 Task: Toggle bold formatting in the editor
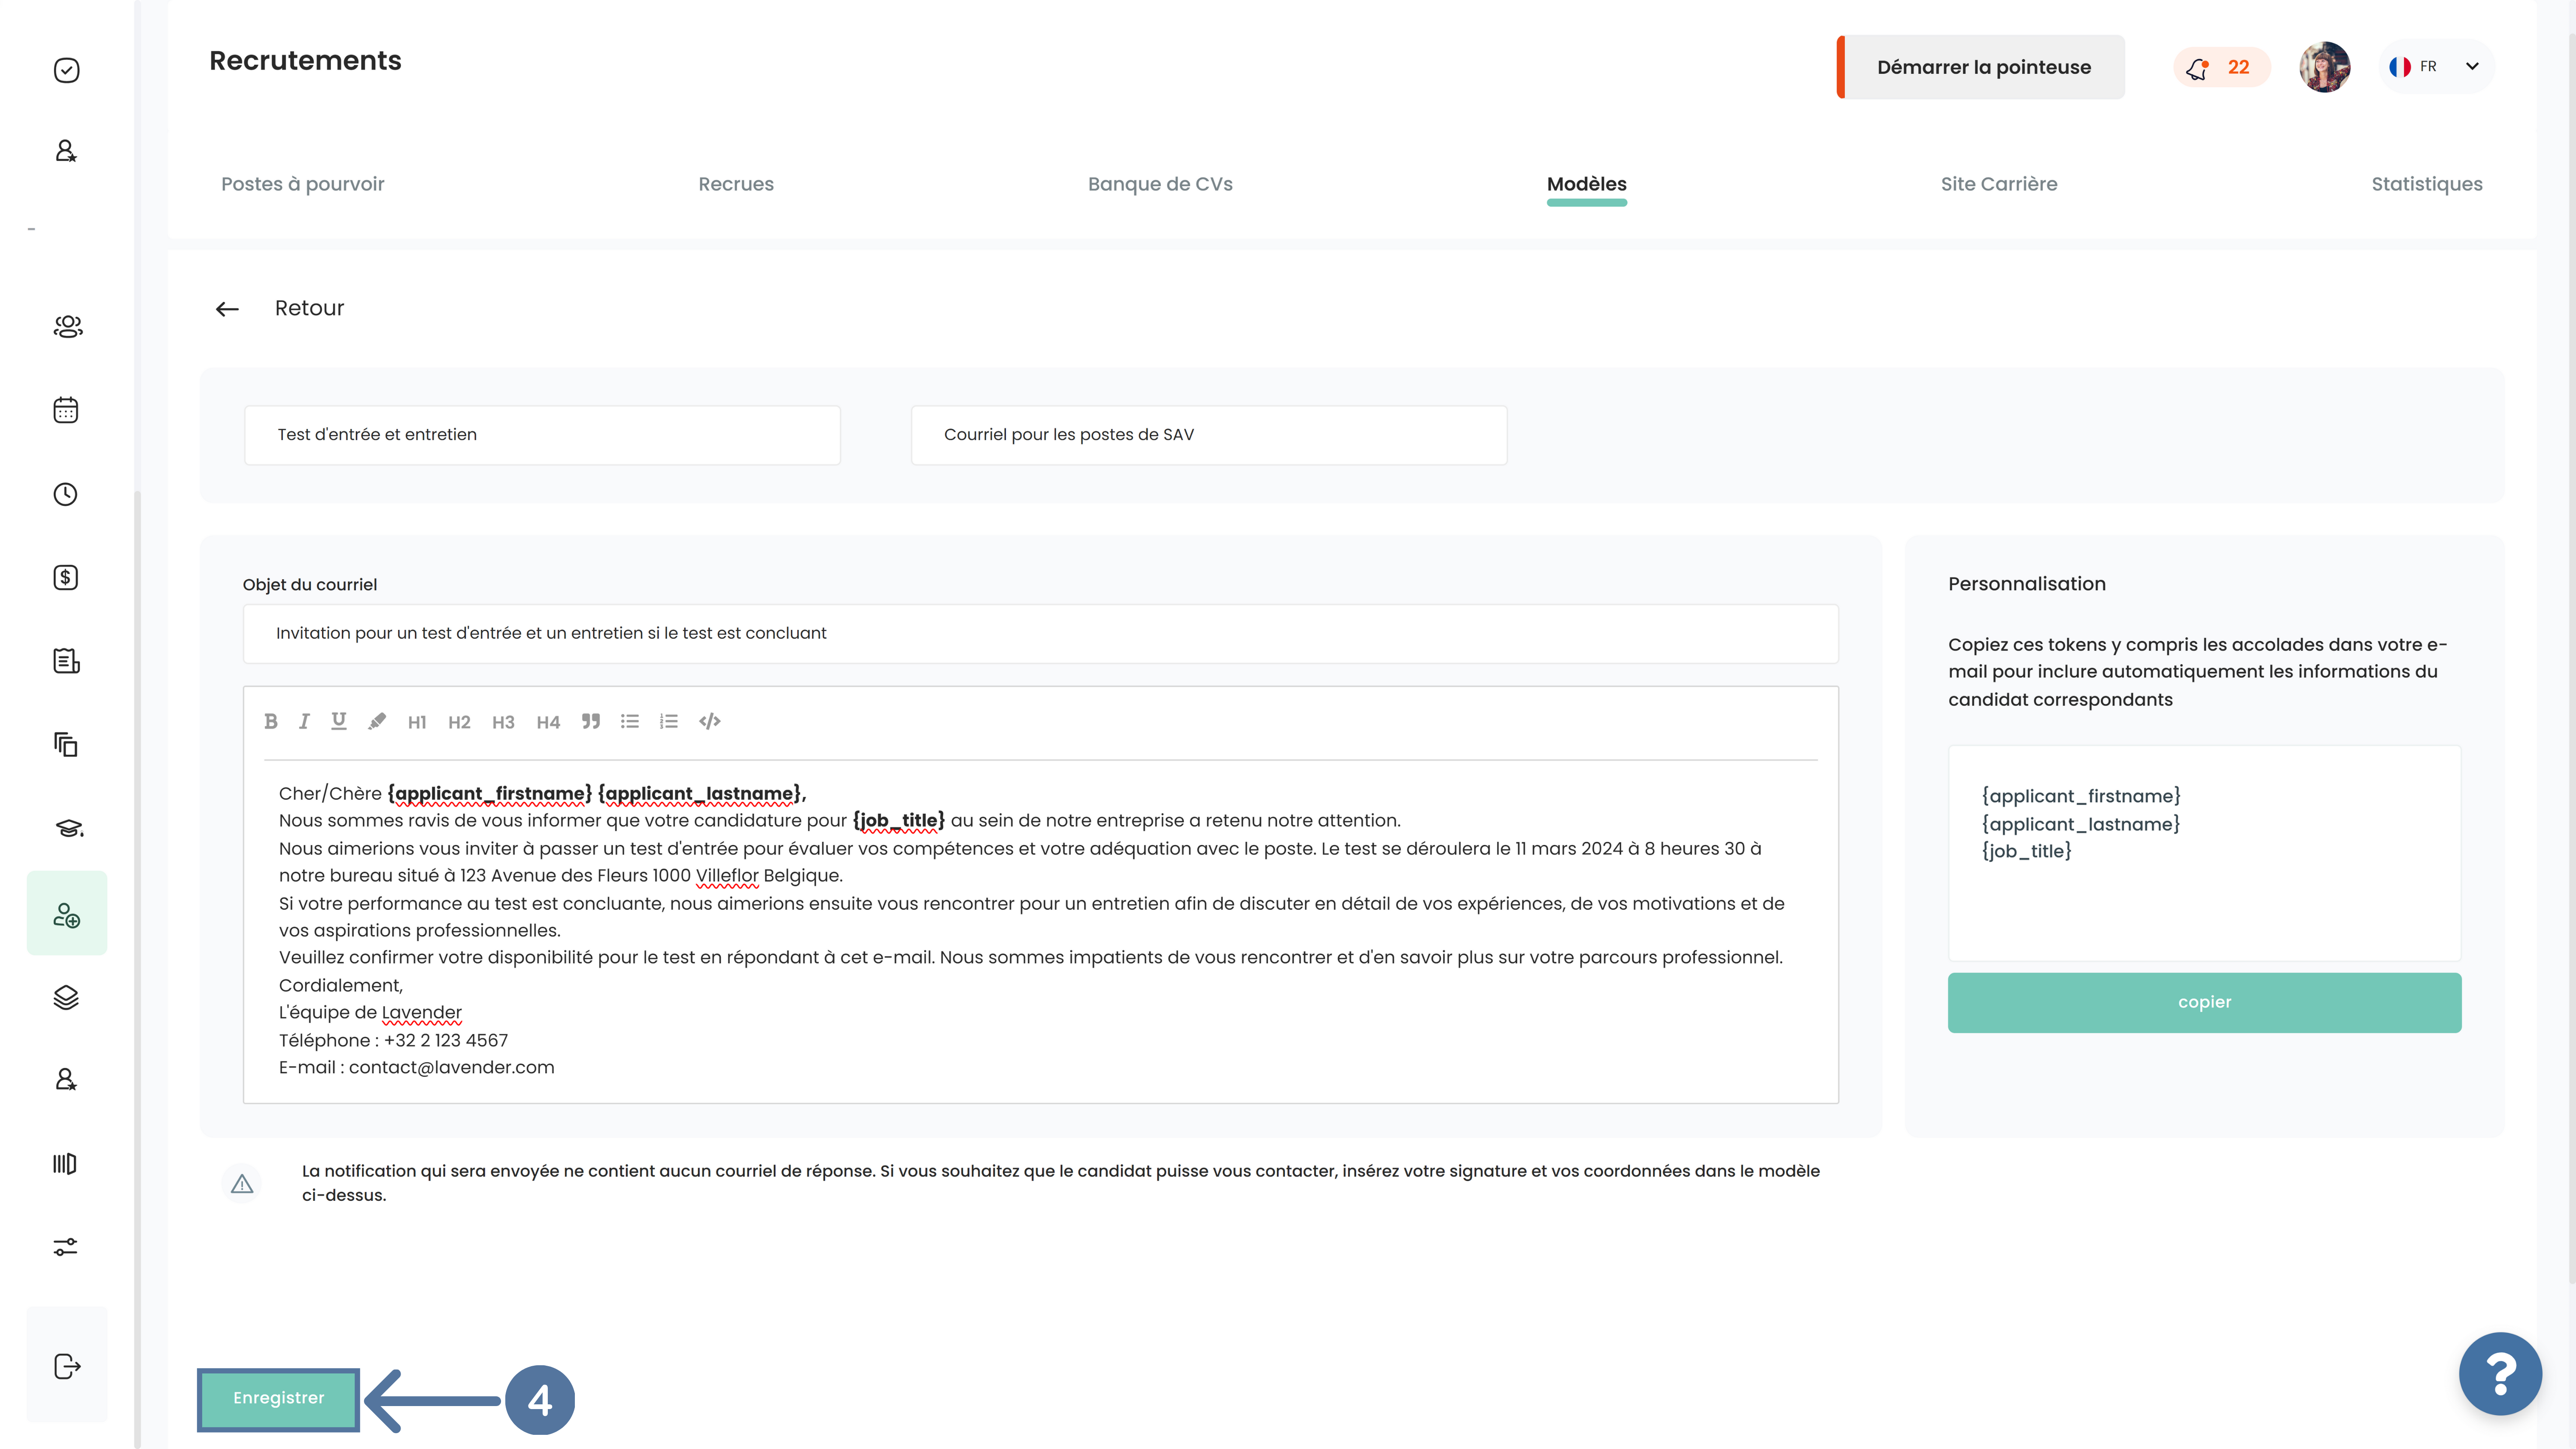pyautogui.click(x=270, y=721)
